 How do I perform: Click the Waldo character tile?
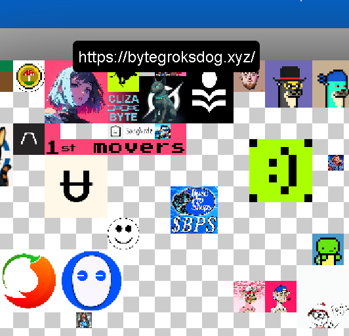[323, 297]
